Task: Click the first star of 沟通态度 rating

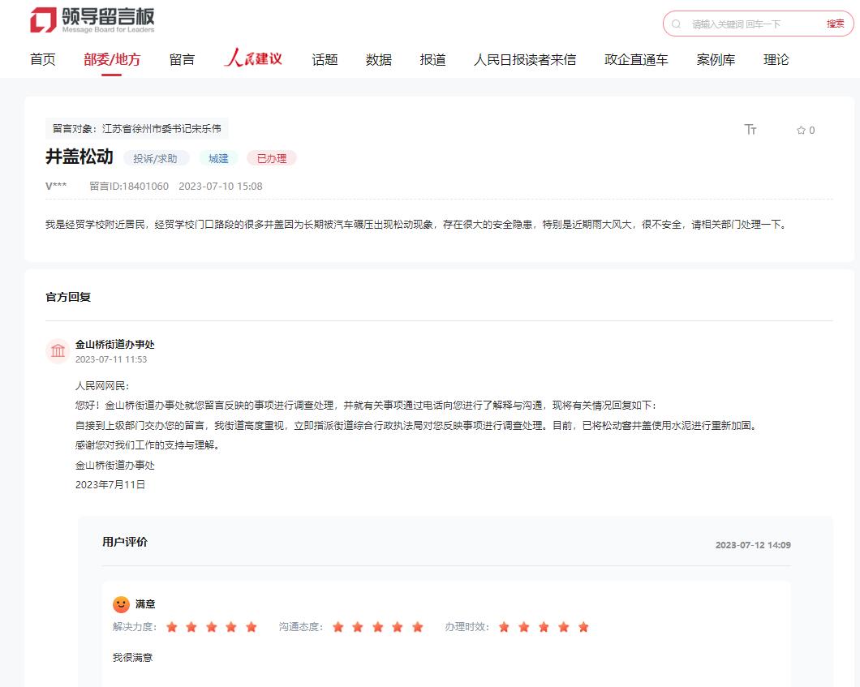Action: point(338,627)
